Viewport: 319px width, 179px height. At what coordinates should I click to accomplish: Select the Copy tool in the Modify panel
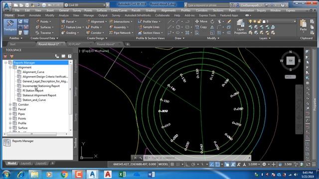click(201, 27)
